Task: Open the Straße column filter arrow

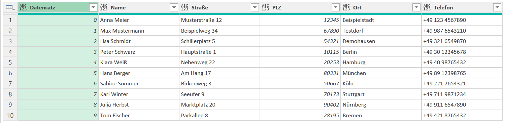Action: (x=255, y=8)
